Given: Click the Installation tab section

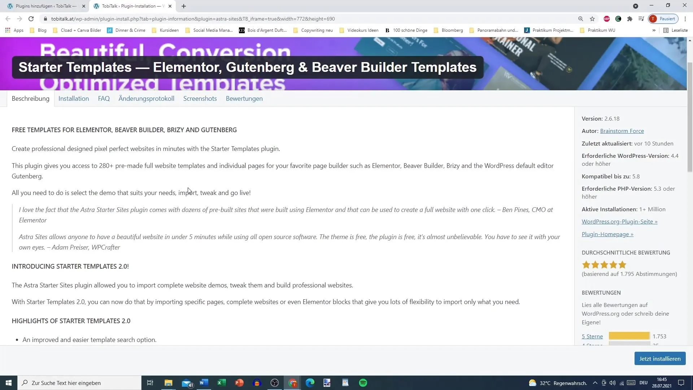Looking at the screenshot, I should (x=74, y=99).
